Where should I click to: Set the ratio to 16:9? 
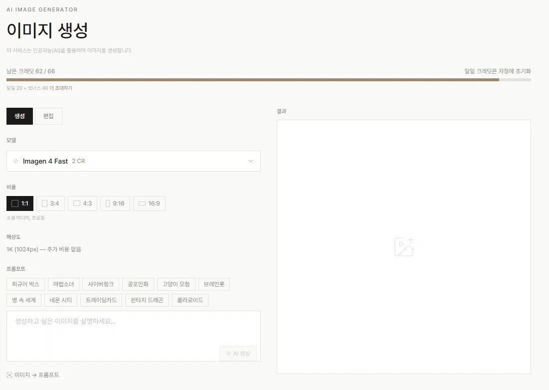[149, 203]
